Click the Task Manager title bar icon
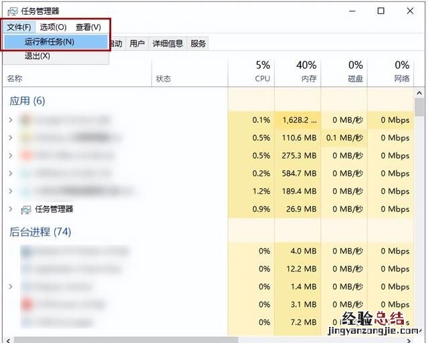428x343 pixels. pos(11,11)
